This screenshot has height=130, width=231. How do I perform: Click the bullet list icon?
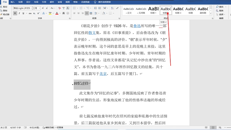(74, 8)
